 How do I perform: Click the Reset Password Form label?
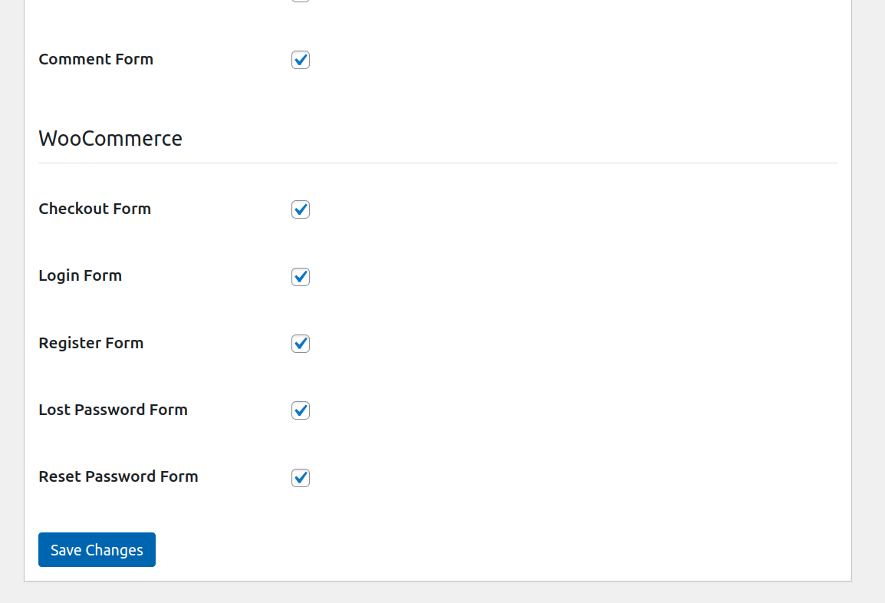click(118, 476)
